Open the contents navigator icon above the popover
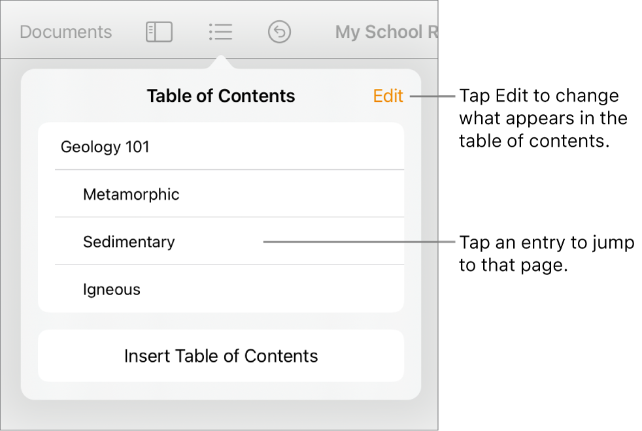The image size is (642, 431). [220, 31]
